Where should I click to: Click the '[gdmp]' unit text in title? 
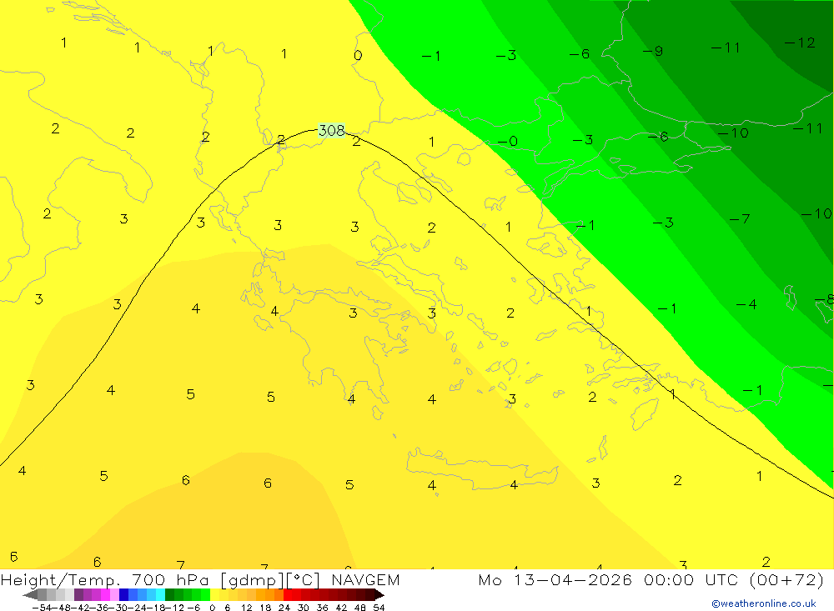[x=252, y=580]
